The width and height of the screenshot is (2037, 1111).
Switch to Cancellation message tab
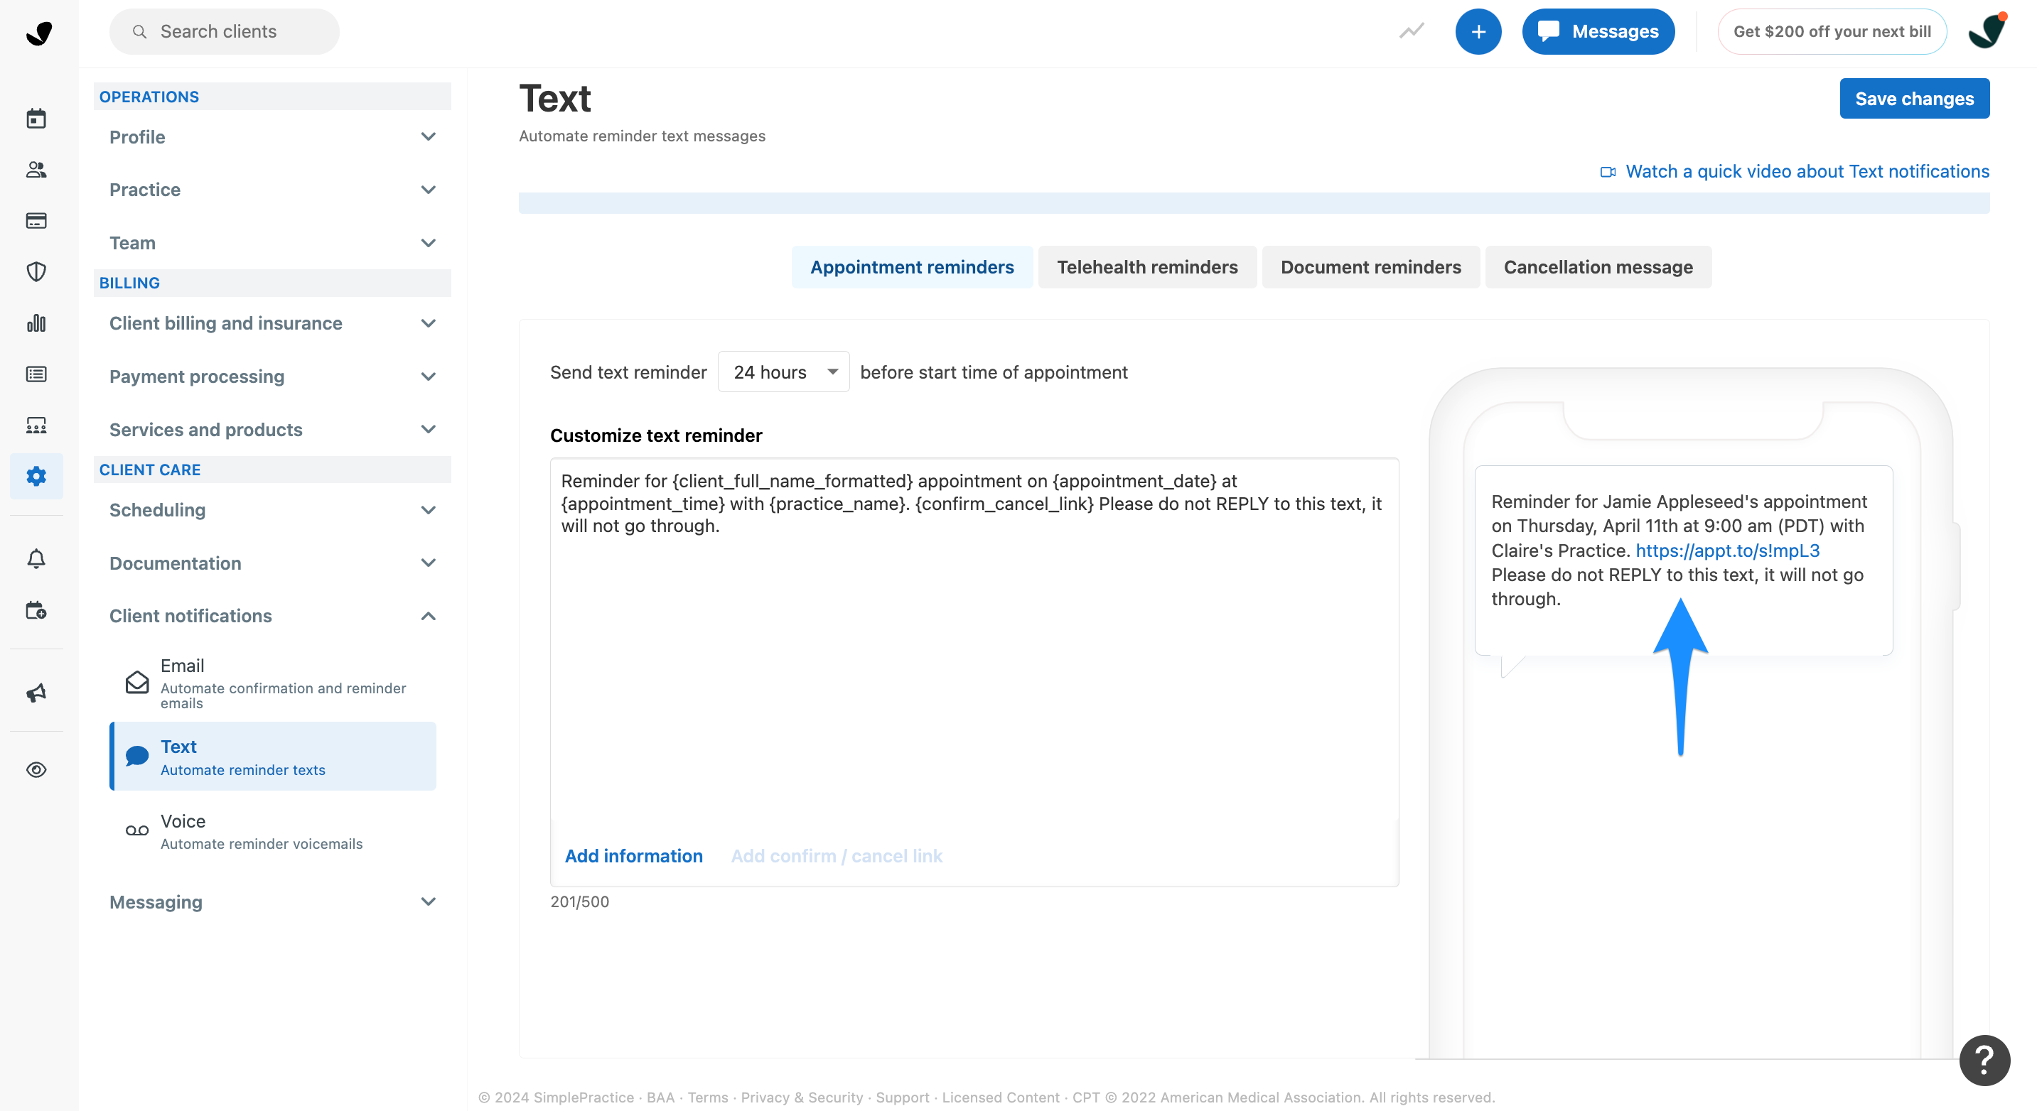(x=1597, y=267)
